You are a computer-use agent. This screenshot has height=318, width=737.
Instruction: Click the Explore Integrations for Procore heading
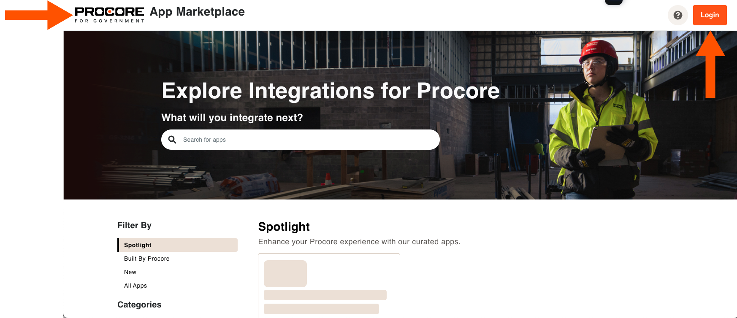coord(331,91)
